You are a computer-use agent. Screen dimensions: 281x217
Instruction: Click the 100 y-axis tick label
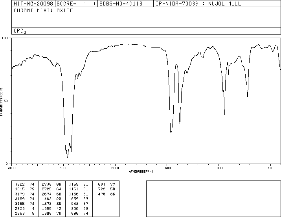[5, 38]
